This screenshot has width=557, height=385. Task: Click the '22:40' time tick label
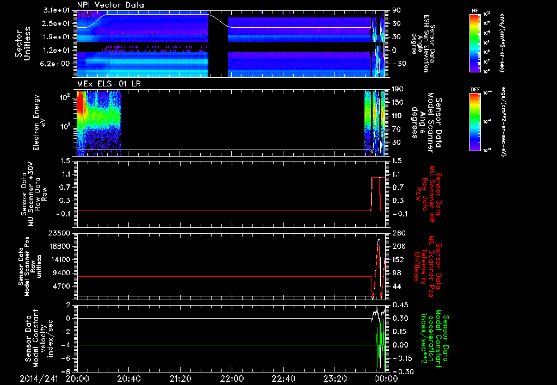click(x=283, y=378)
